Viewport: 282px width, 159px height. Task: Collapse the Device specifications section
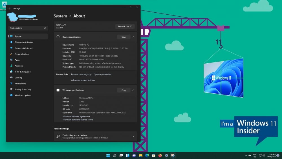(133, 37)
